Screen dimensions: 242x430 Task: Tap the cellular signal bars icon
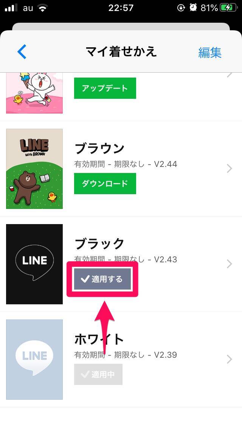coord(12,8)
